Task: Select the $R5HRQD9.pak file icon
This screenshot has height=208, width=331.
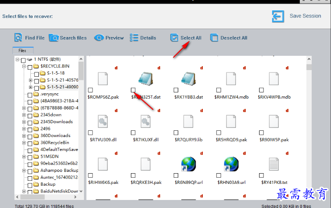Action: coord(231,121)
